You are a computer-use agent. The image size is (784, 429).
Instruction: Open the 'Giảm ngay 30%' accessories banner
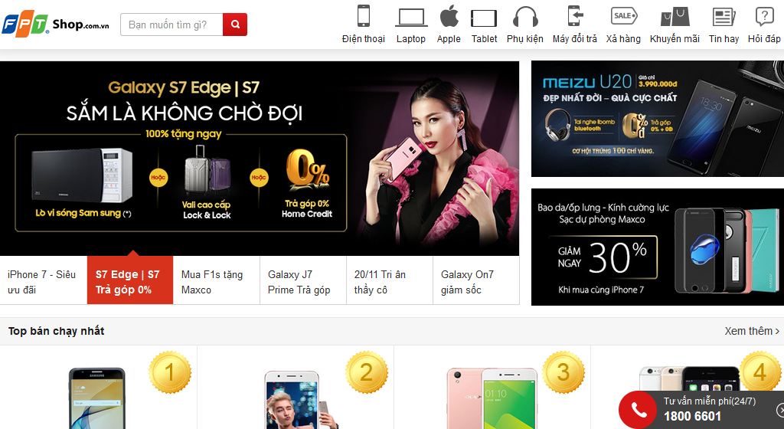click(x=658, y=247)
